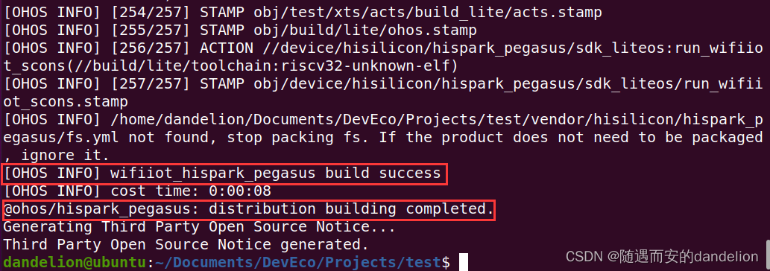Click the 'Generating Third Party Open Source Notice...' line
The width and height of the screenshot is (770, 271).
tap(199, 227)
